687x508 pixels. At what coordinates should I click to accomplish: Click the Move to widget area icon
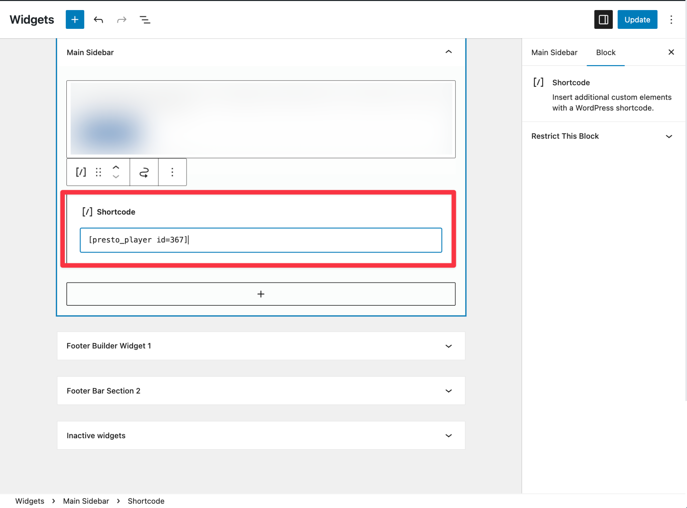[144, 172]
